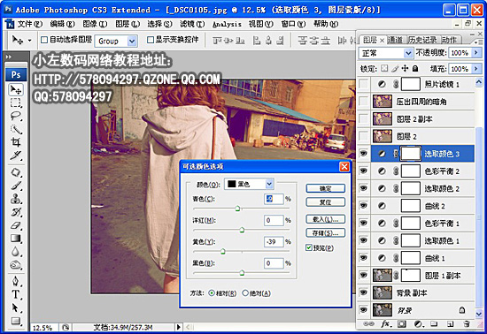
Task: Enable show transform controls checkbox
Action: click(x=151, y=40)
